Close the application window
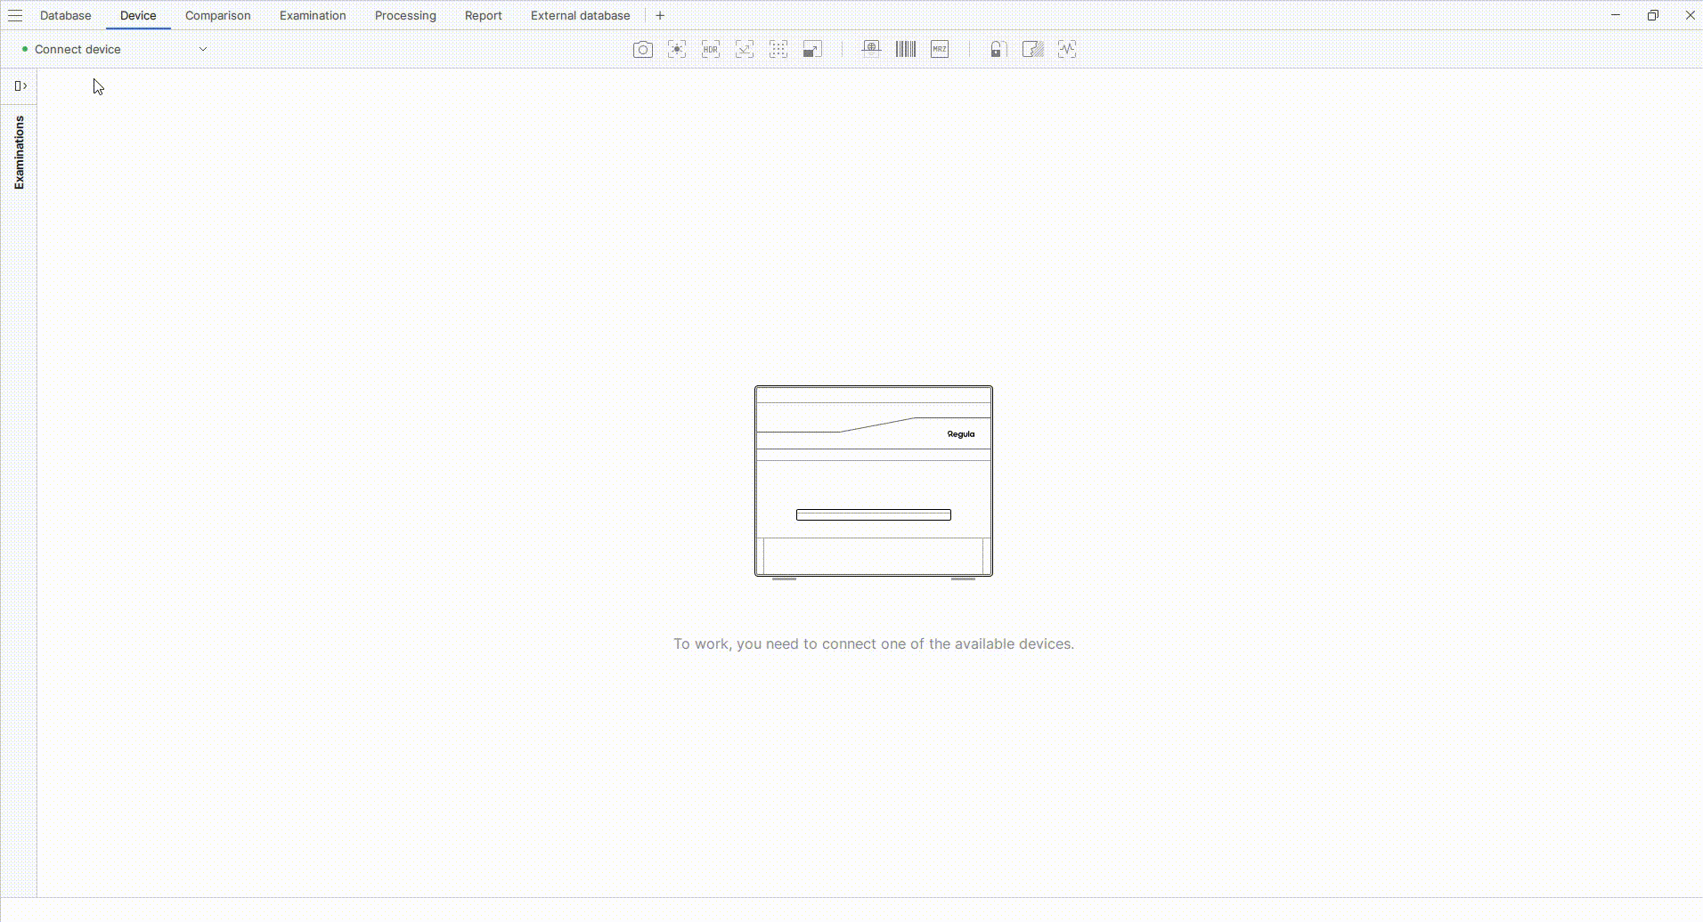The height and width of the screenshot is (922, 1703). click(1691, 15)
